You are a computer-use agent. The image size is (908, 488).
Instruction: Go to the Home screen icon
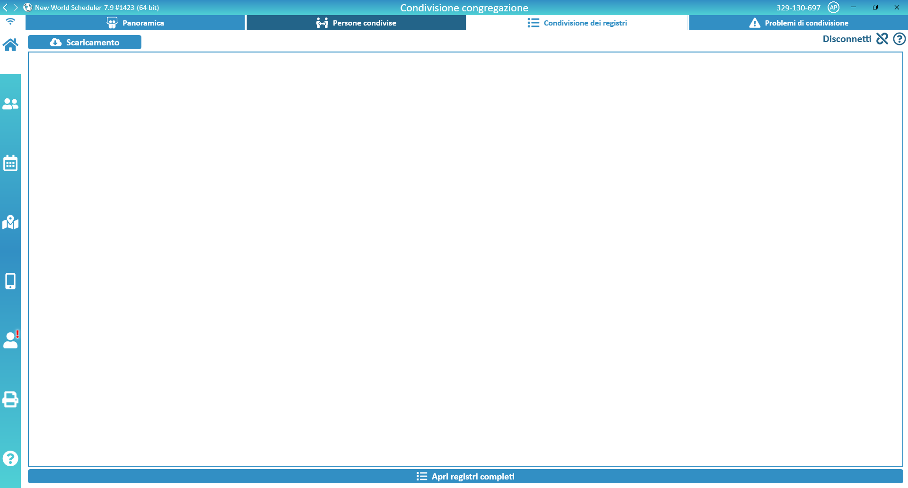(10, 45)
